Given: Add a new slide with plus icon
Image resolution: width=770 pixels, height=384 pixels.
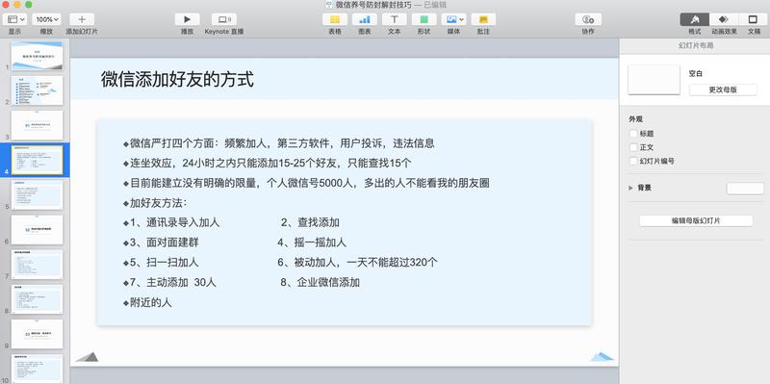Looking at the screenshot, I should [82, 19].
